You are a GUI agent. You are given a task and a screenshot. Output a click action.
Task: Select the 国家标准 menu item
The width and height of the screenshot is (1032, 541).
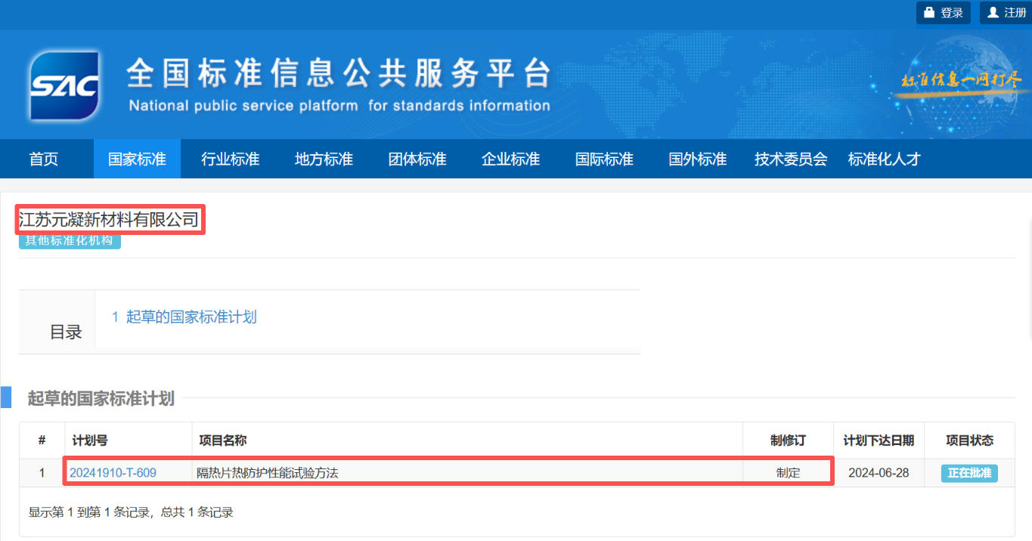(x=137, y=159)
